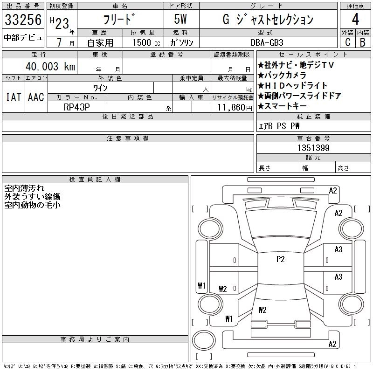Select the セールスポイント header
The width and height of the screenshot is (373, 373).
click(313, 55)
